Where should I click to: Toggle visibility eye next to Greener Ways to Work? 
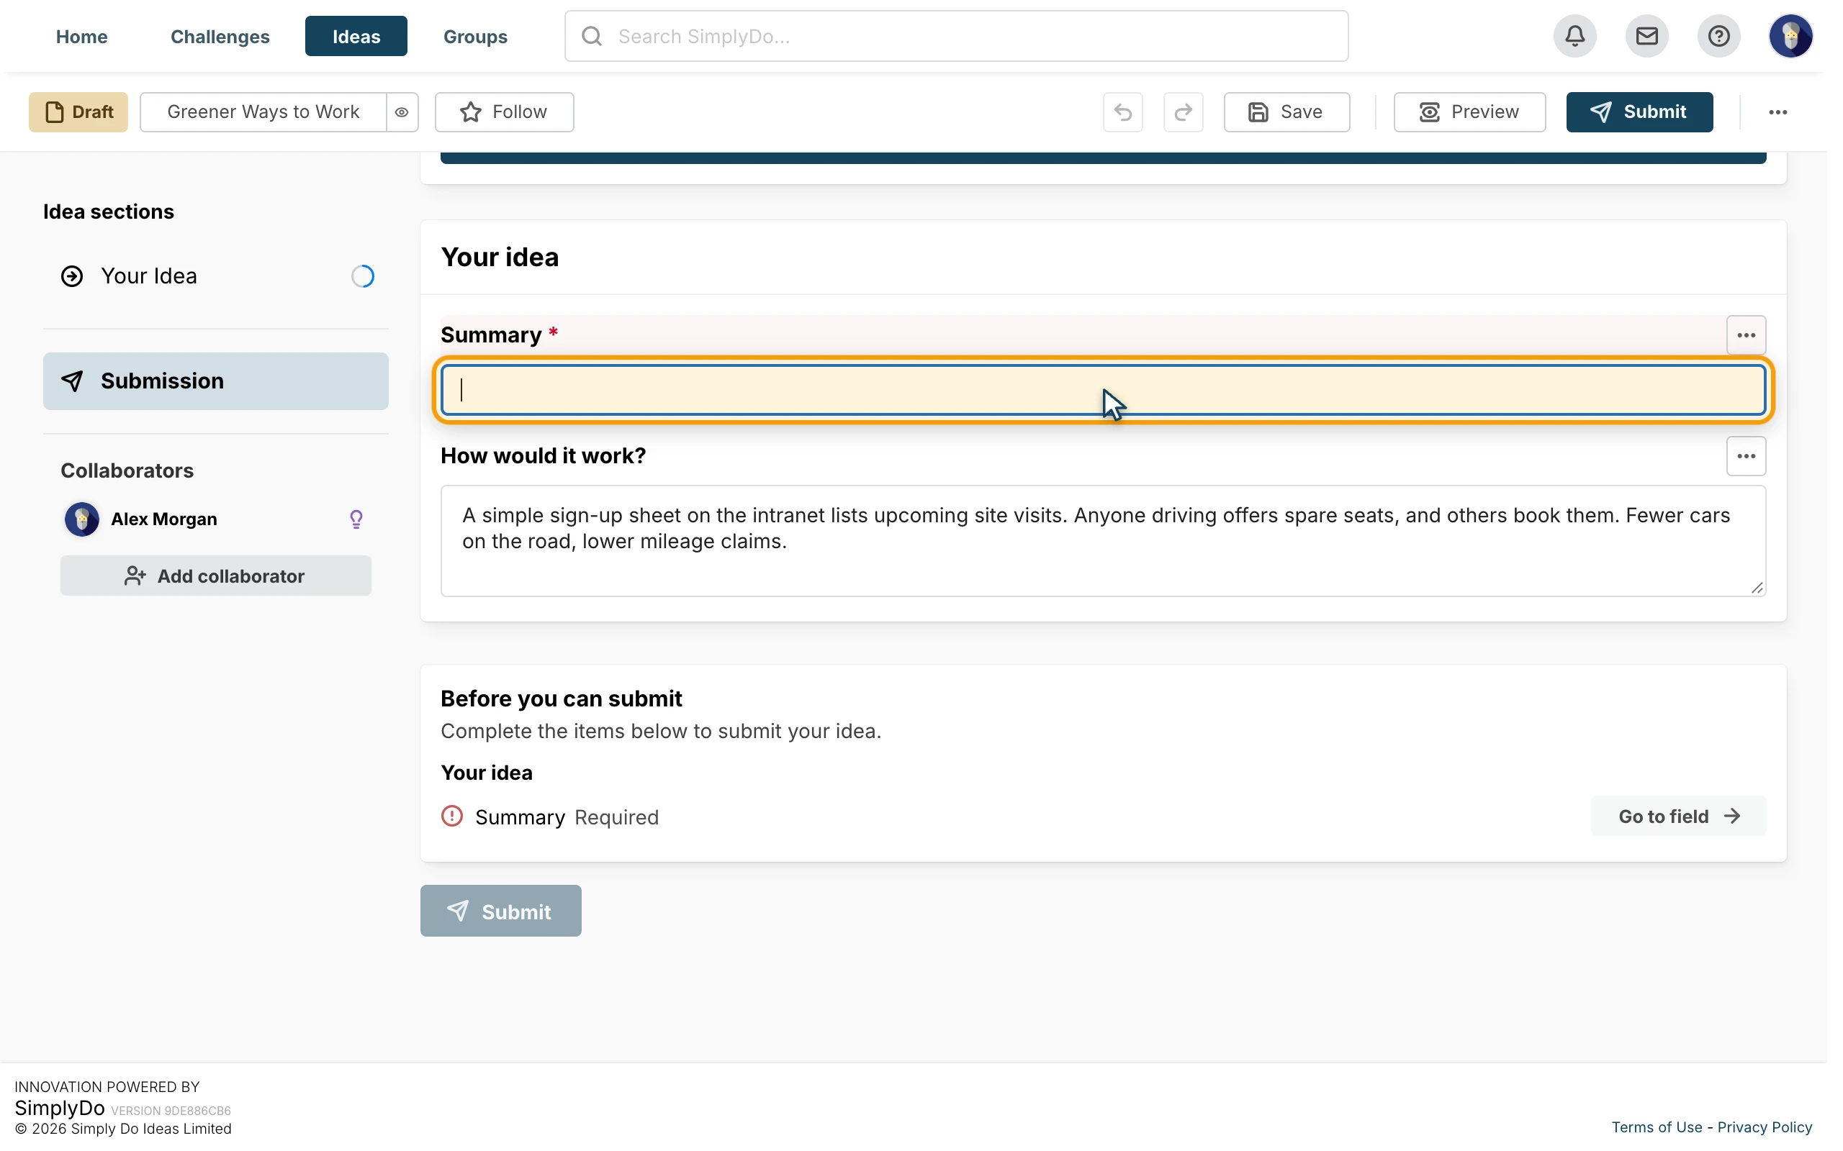click(x=401, y=112)
